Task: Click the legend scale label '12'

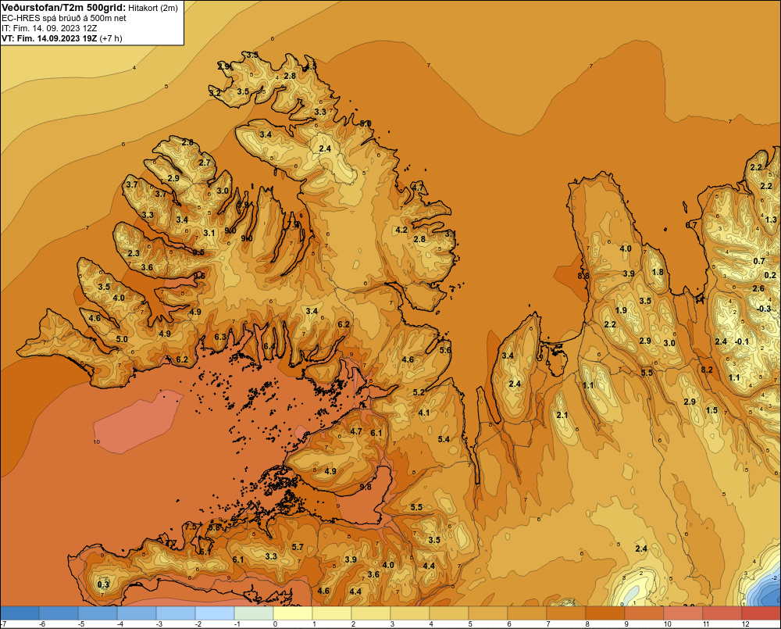Action: click(x=745, y=624)
